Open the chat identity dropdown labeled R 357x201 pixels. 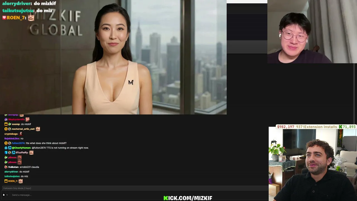click(5, 195)
